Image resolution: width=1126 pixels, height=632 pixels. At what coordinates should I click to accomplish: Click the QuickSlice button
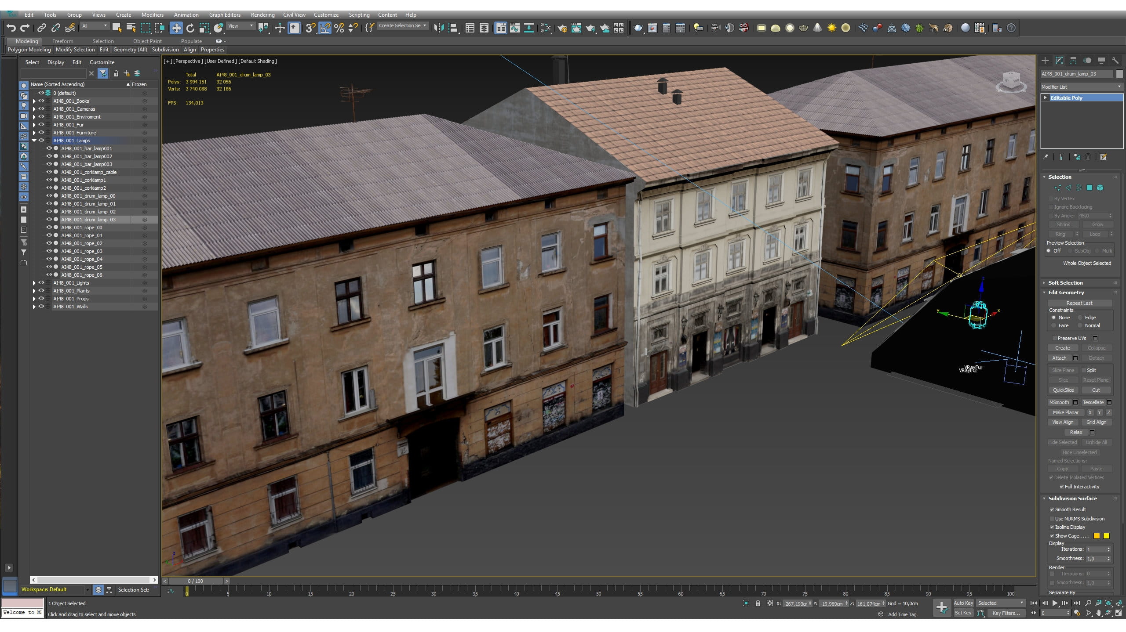tap(1063, 390)
